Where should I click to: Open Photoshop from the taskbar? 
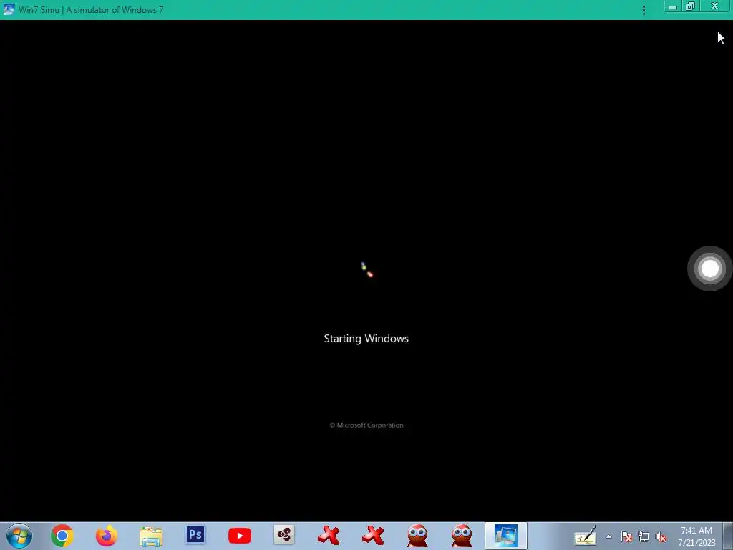click(x=195, y=535)
